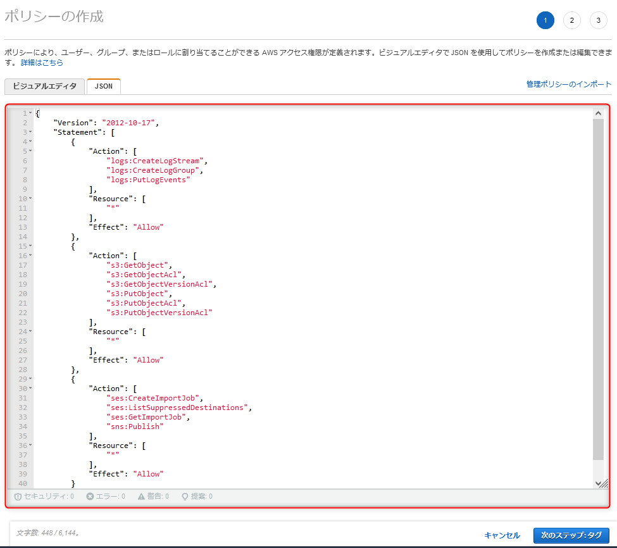Collapse the Action fold arrow at line 5
This screenshot has width=617, height=548.
click(x=30, y=151)
